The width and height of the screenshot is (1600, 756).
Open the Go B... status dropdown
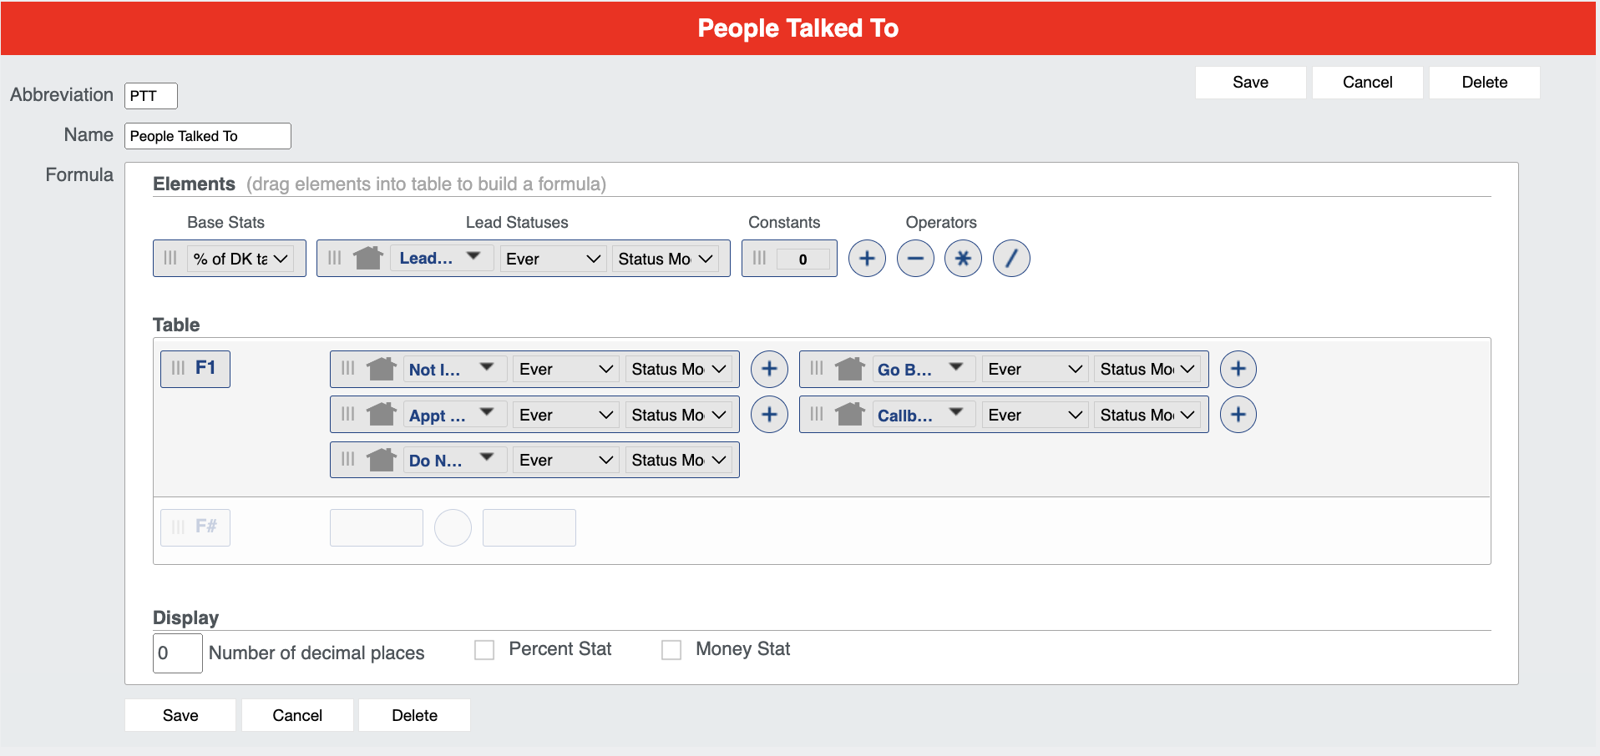pyautogui.click(x=924, y=369)
